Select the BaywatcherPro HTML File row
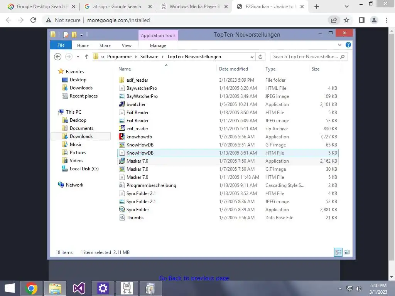395x296 pixels. point(228,88)
